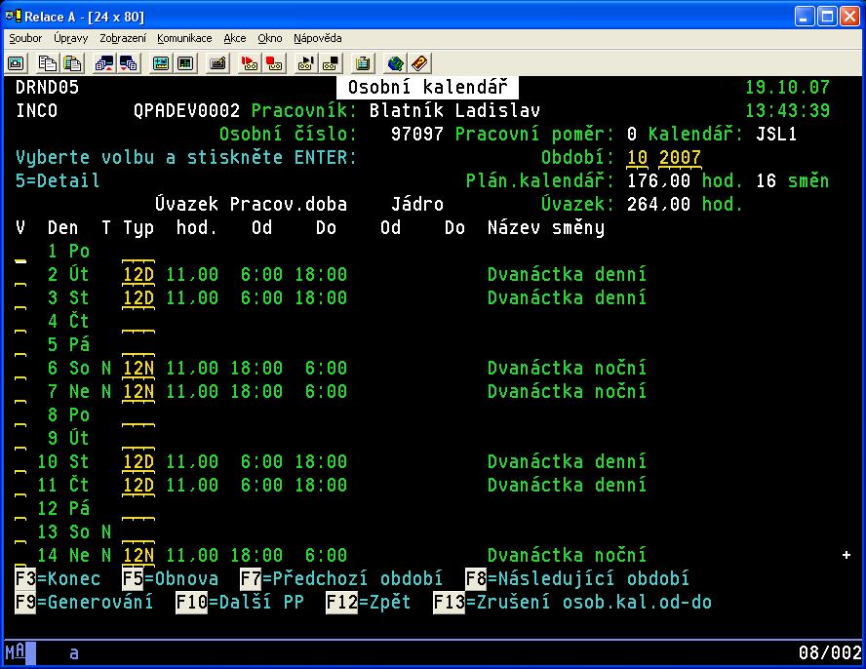Click the 12D type field for day 2 Út
The width and height of the screenshot is (866, 669).
[x=138, y=275]
